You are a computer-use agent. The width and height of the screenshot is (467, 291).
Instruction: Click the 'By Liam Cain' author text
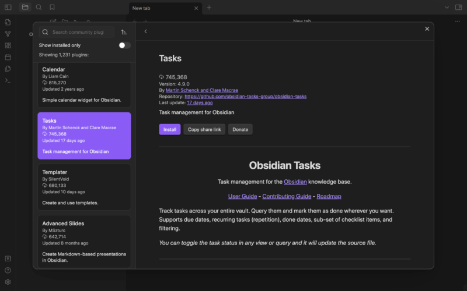point(55,76)
